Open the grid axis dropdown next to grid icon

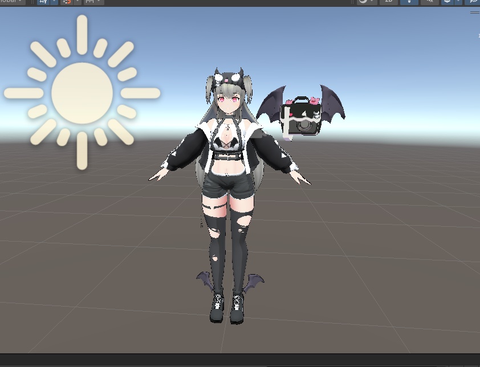coord(54,2)
